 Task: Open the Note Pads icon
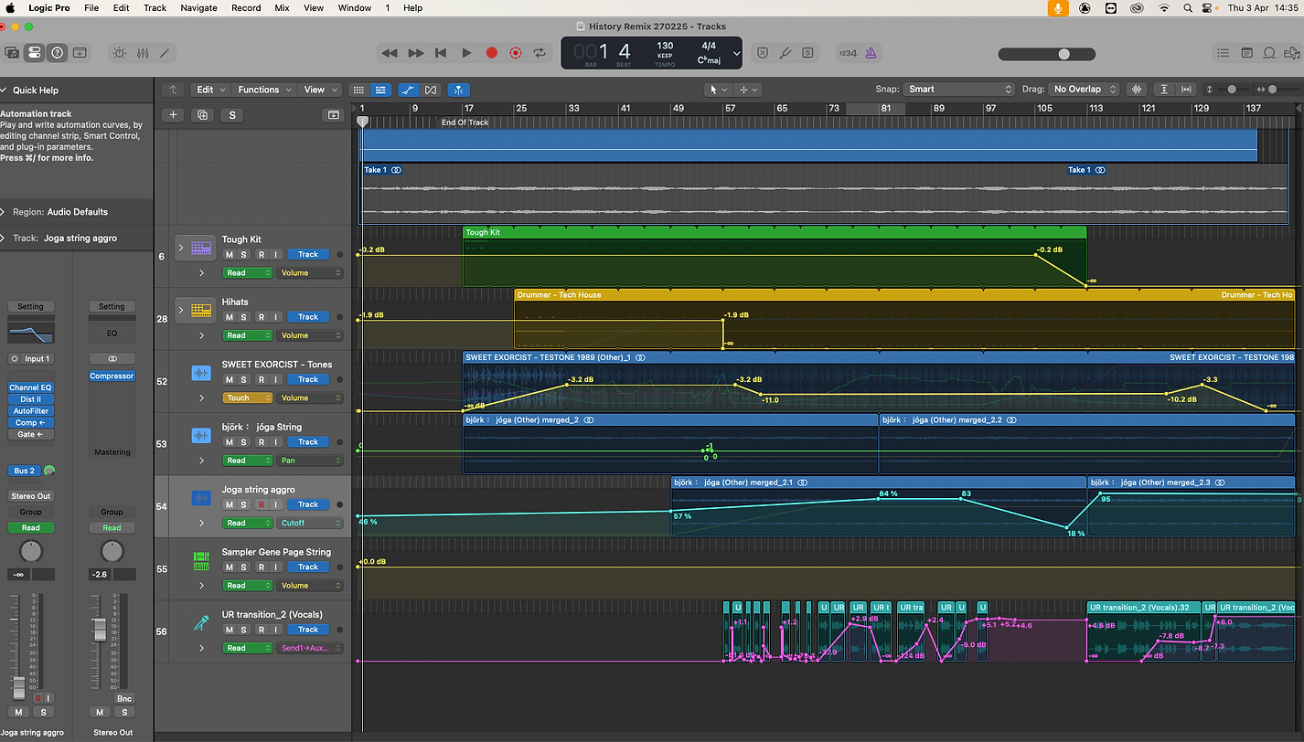pyautogui.click(x=1246, y=53)
